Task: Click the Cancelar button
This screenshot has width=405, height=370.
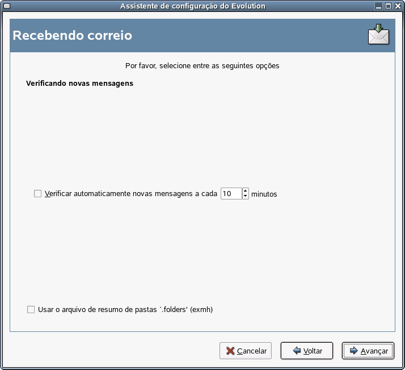Action: (246, 351)
